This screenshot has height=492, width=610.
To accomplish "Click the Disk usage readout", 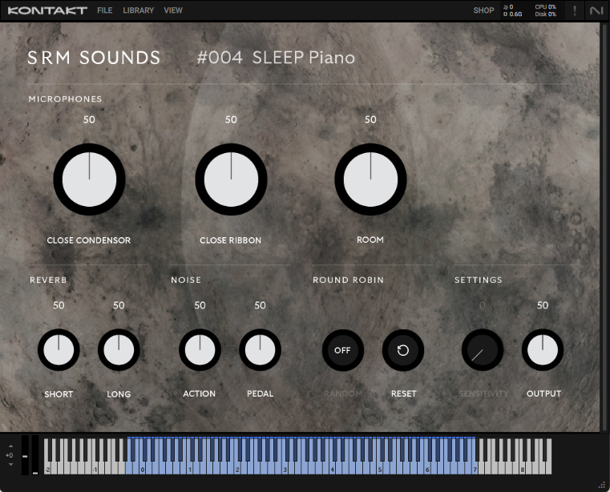I will click(x=545, y=14).
